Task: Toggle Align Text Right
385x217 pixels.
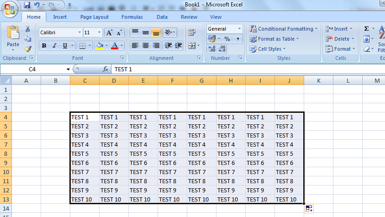Action: (156, 46)
